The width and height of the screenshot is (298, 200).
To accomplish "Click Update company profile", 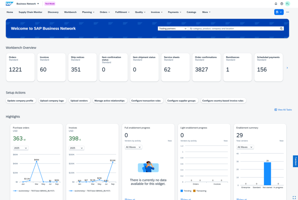I will click(20, 101).
